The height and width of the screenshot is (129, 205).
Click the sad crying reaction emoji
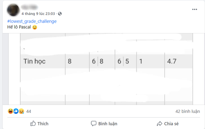point(21,111)
